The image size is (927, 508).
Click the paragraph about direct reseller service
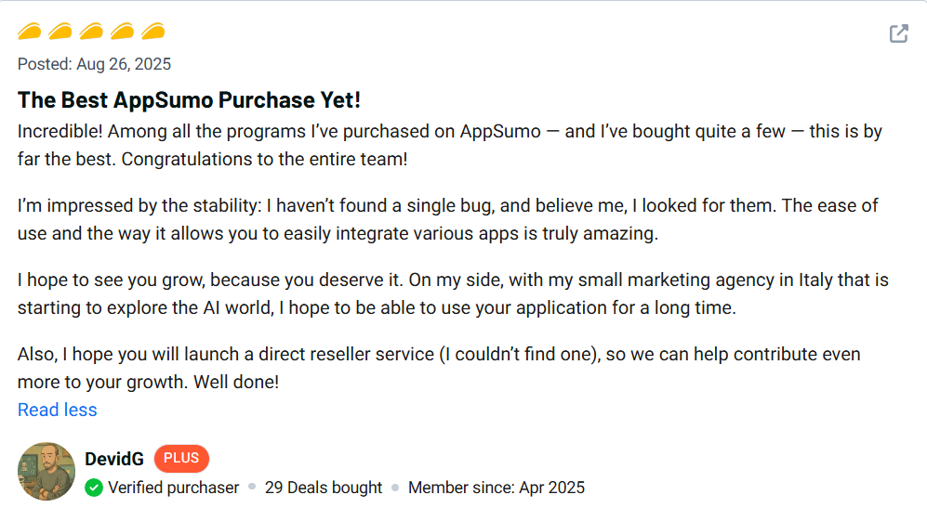coord(439,368)
